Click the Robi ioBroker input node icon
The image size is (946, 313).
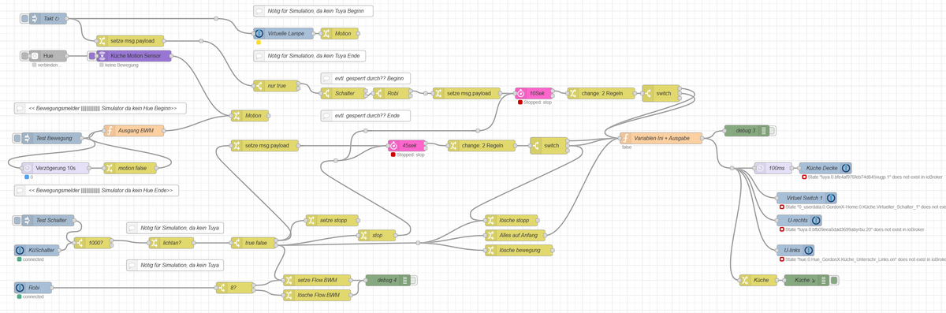tap(20, 288)
